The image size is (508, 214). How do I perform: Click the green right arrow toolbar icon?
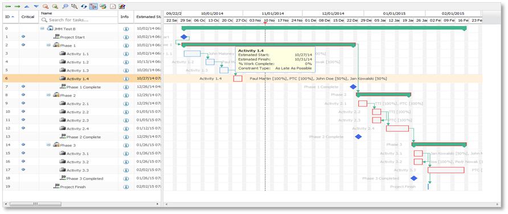click(x=18, y=6)
